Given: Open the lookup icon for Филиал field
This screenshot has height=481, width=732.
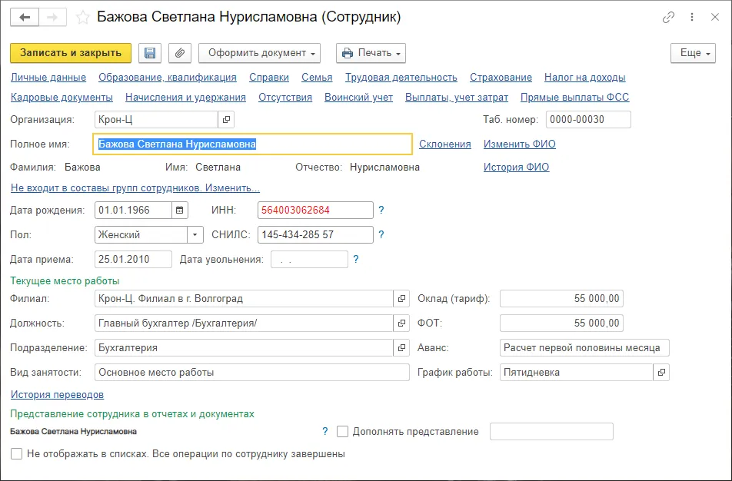Looking at the screenshot, I should [x=401, y=298].
